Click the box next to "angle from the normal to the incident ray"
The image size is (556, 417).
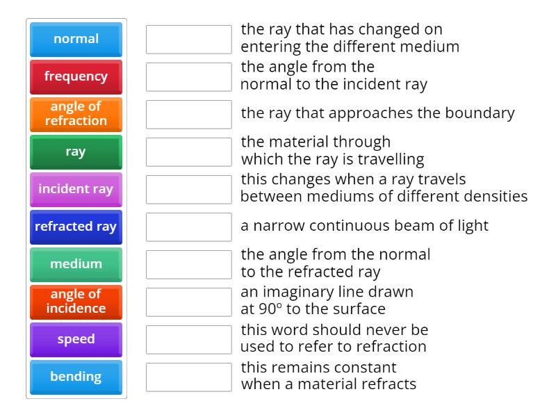[188, 76]
